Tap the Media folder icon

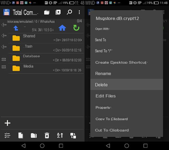[16, 68]
